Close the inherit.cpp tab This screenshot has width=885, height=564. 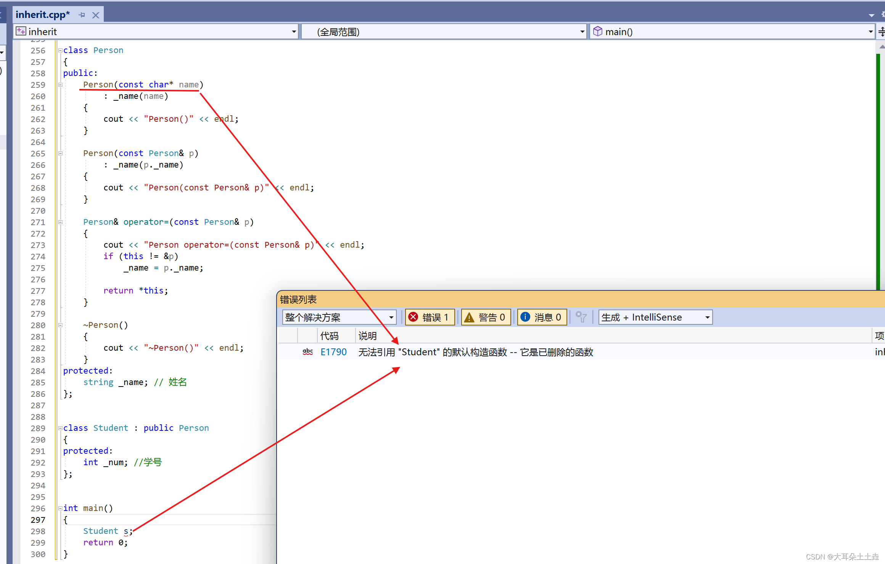tap(96, 15)
